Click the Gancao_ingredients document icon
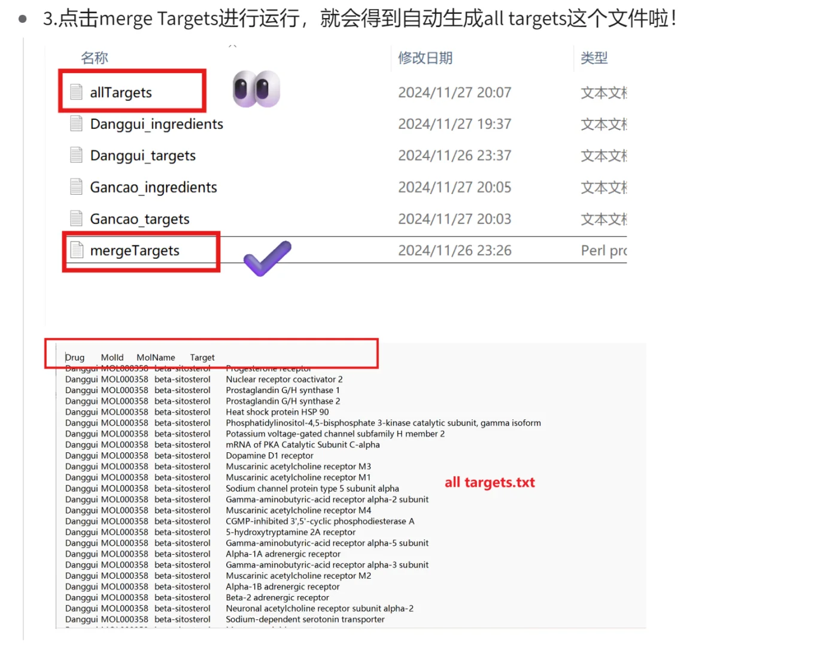Viewport: 814px width, 647px height. 76,187
